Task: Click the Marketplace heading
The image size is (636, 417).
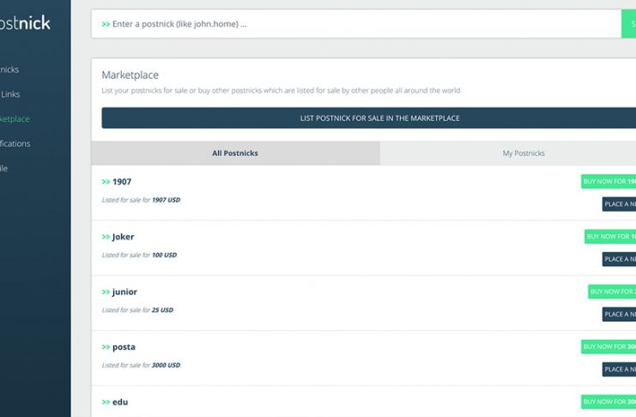Action: [x=130, y=75]
